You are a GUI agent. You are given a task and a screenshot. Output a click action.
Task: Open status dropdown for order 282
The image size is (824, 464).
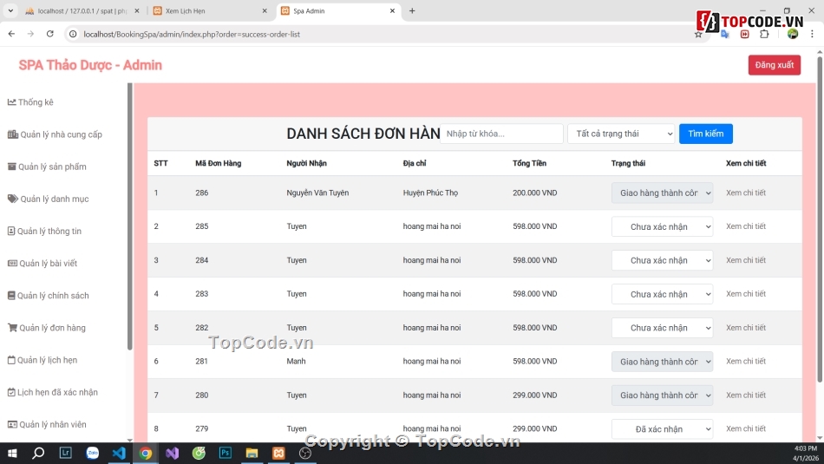coord(662,328)
